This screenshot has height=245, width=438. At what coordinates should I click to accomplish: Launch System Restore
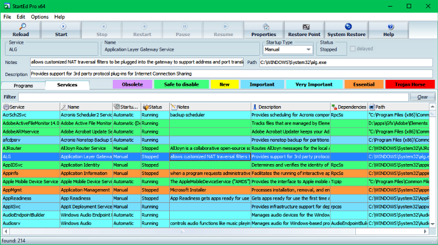[x=347, y=30]
